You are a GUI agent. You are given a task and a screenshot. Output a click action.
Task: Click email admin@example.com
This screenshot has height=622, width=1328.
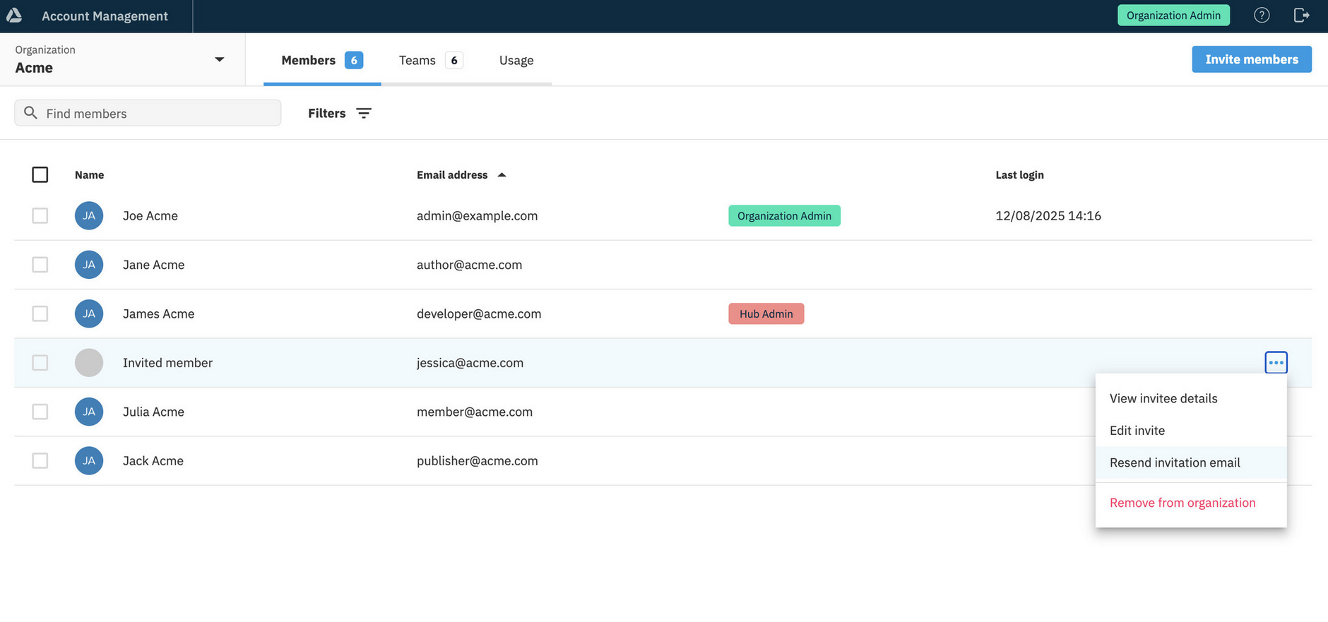click(477, 215)
